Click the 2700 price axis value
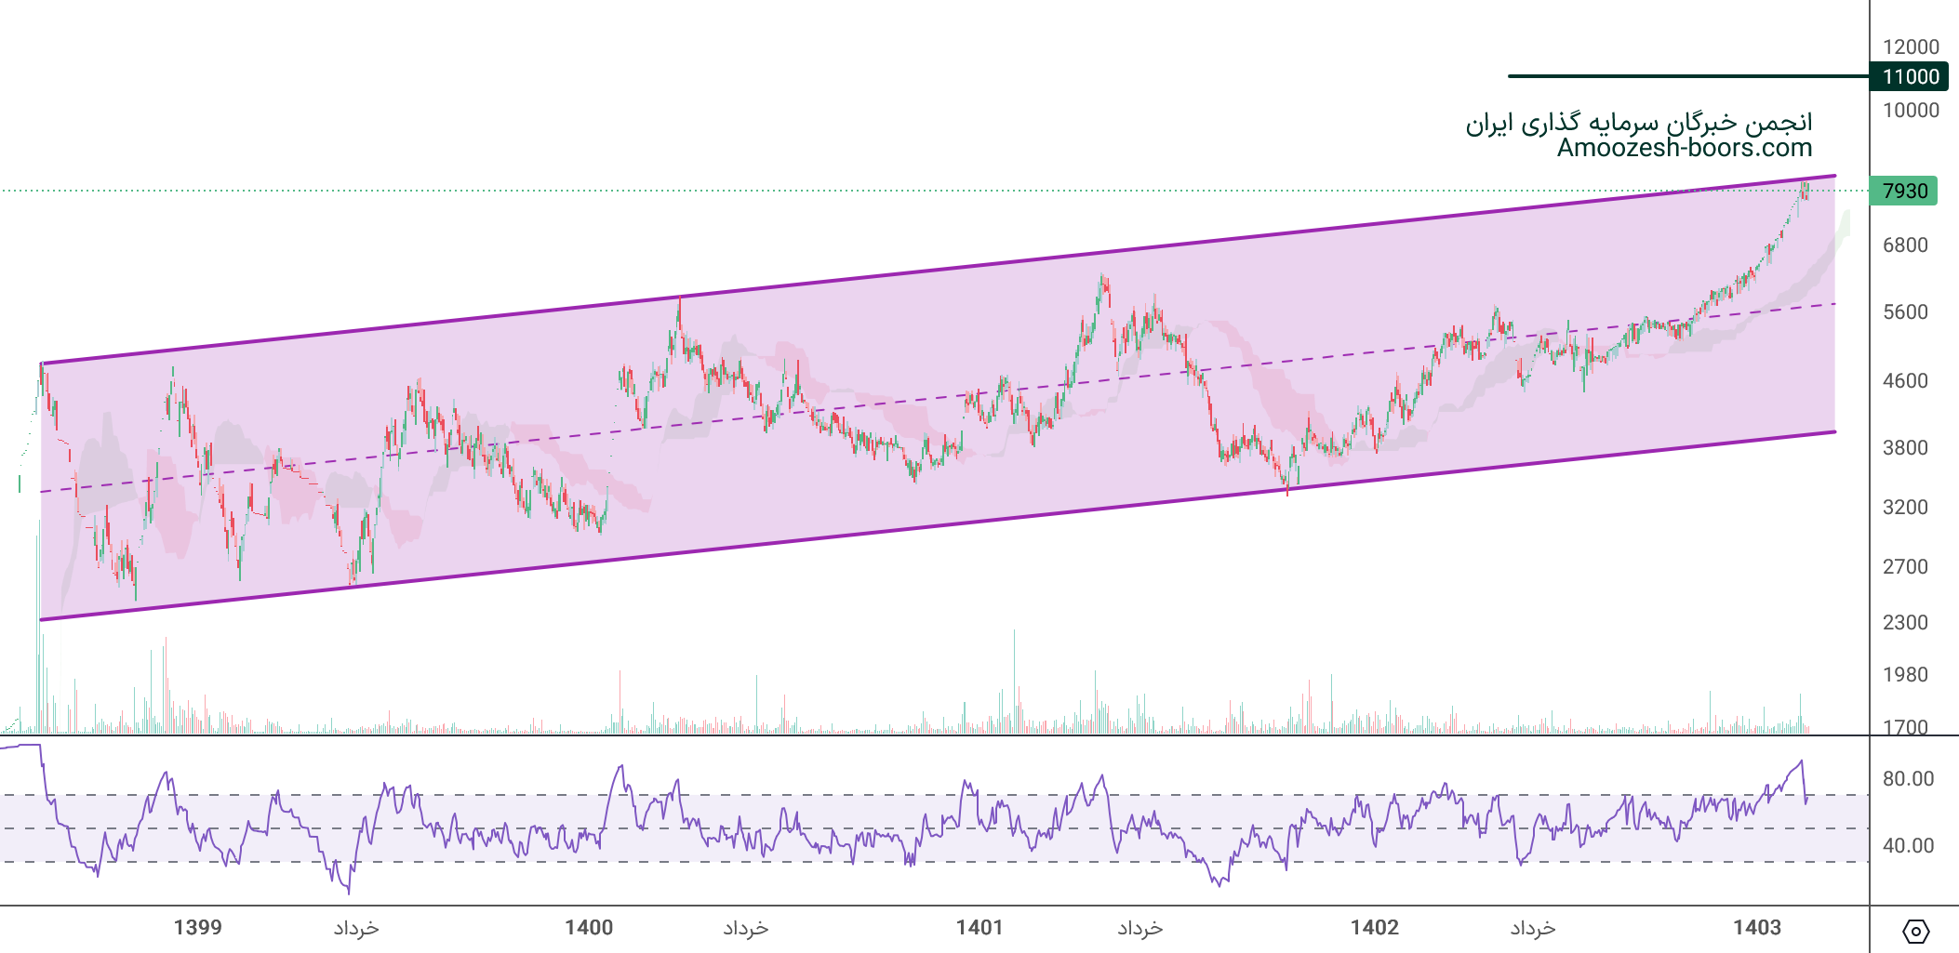Image resolution: width=1959 pixels, height=953 pixels. click(1905, 566)
